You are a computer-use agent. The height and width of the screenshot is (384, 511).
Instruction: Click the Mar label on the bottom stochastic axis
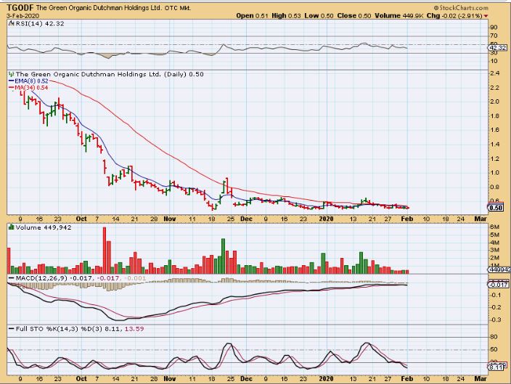click(481, 378)
